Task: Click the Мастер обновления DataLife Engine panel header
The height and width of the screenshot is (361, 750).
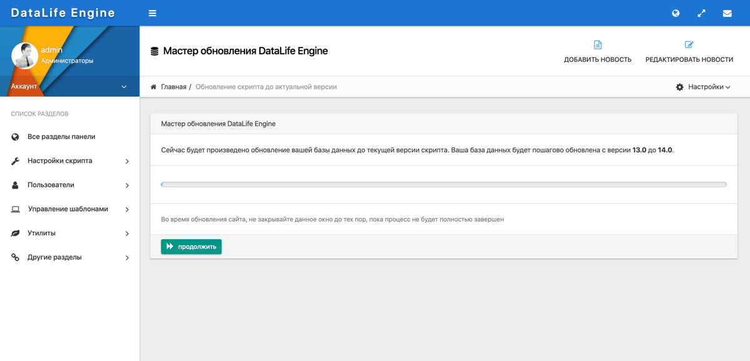Action: click(444, 124)
